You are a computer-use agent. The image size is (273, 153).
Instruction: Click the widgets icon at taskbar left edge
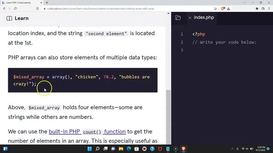point(6,149)
